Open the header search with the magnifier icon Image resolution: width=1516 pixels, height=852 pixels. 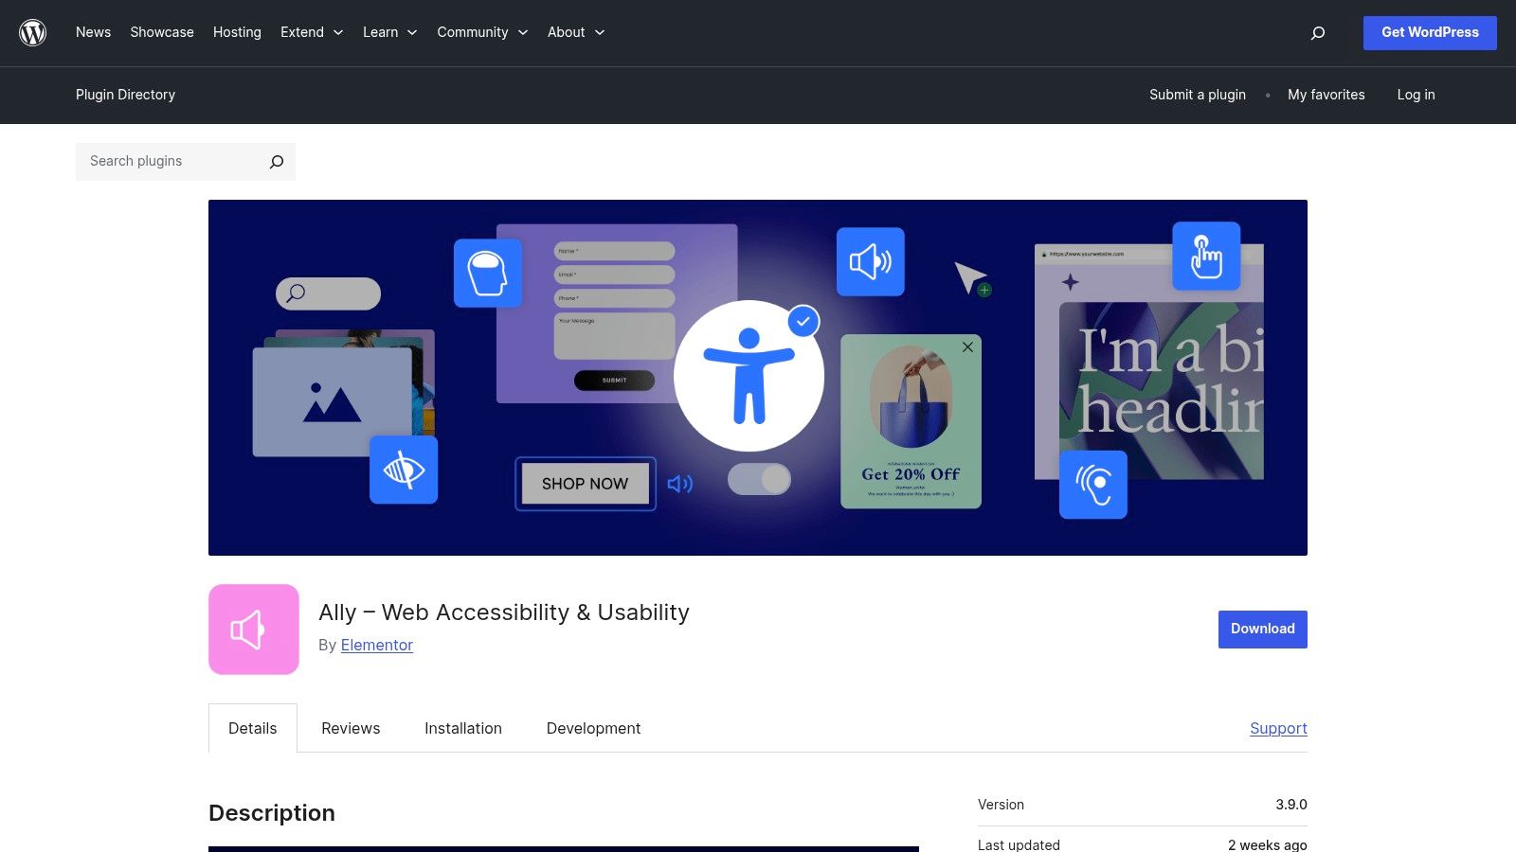click(1318, 32)
